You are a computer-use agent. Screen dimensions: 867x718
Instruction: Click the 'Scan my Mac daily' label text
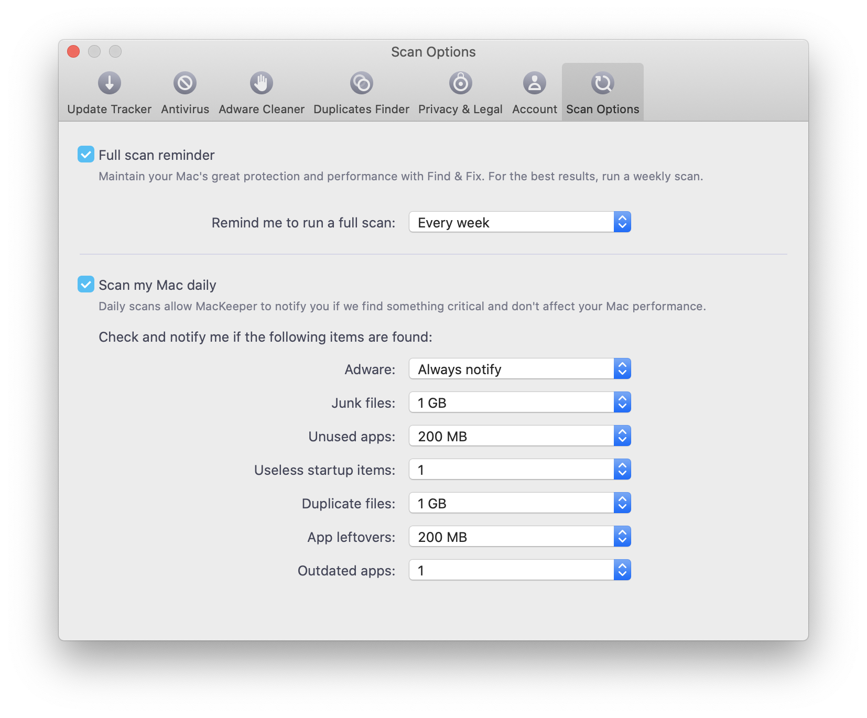[x=157, y=285]
